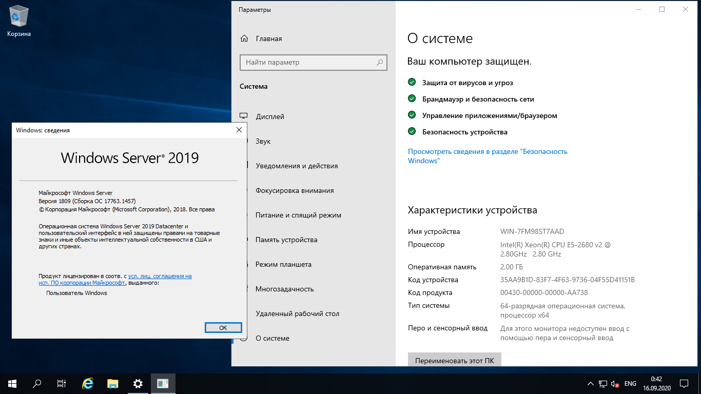The width and height of the screenshot is (701, 394).
Task: Close the Windows: сведения dialog
Action: tap(239, 130)
